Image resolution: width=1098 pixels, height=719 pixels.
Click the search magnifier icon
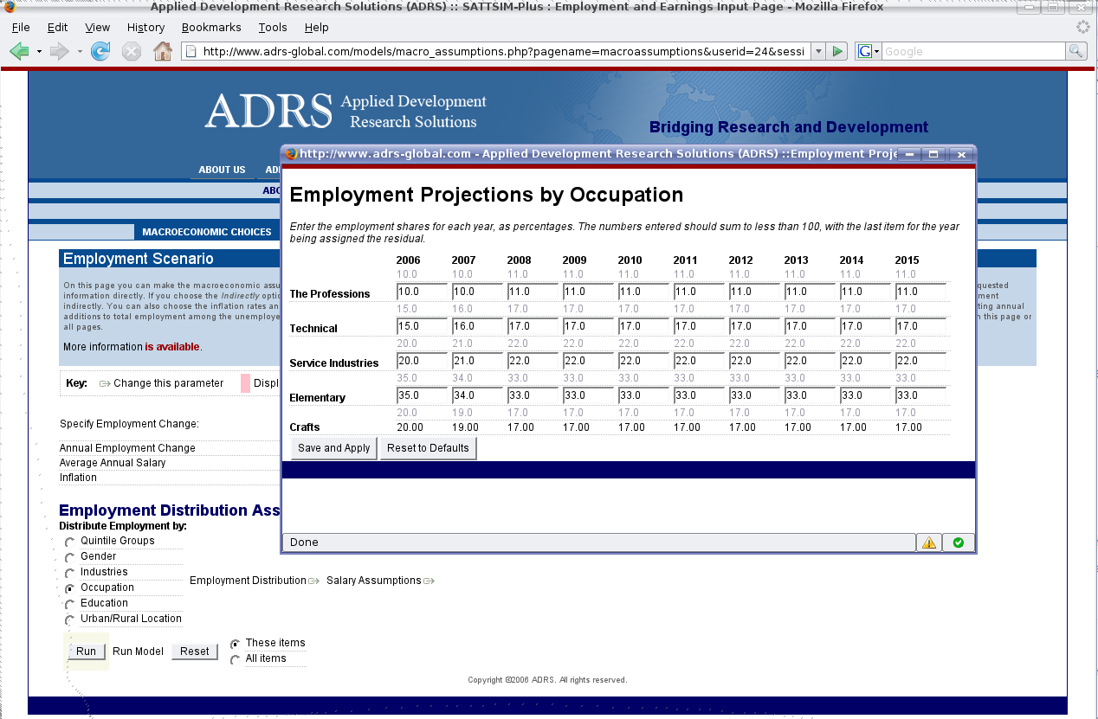[1075, 52]
